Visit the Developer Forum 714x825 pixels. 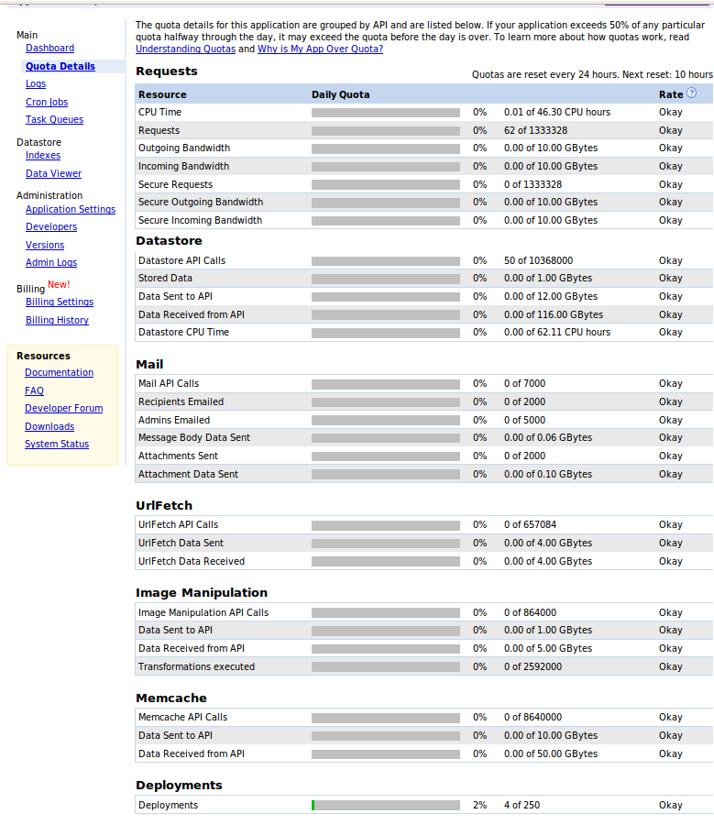[x=63, y=408]
